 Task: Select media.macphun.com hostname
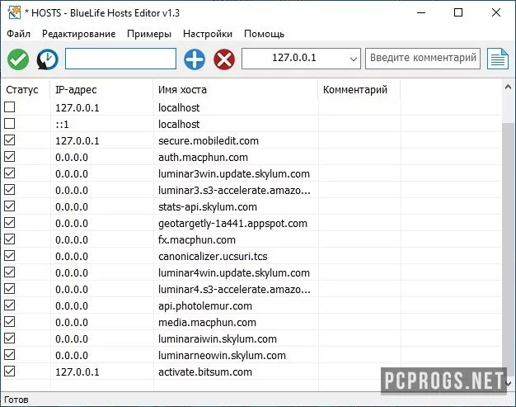click(x=207, y=322)
